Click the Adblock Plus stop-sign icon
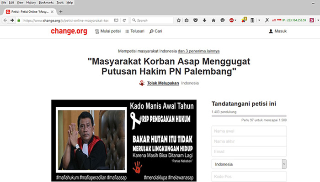The image size is (320, 182). pos(231,21)
